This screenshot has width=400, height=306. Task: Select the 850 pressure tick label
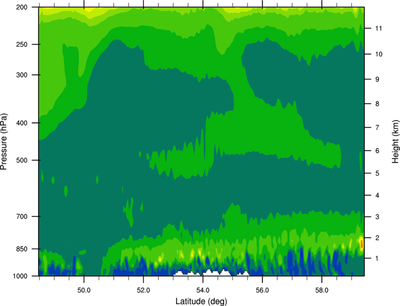pos(22,249)
